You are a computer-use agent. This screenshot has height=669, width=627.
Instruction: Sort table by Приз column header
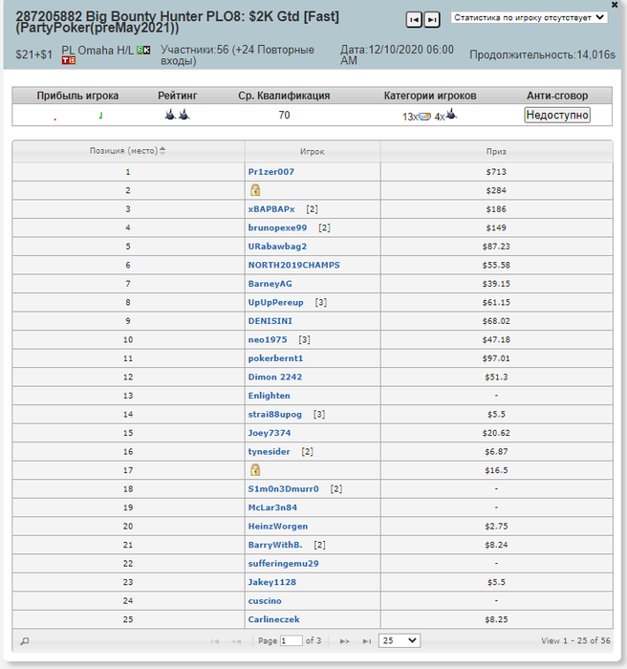pyautogui.click(x=496, y=151)
